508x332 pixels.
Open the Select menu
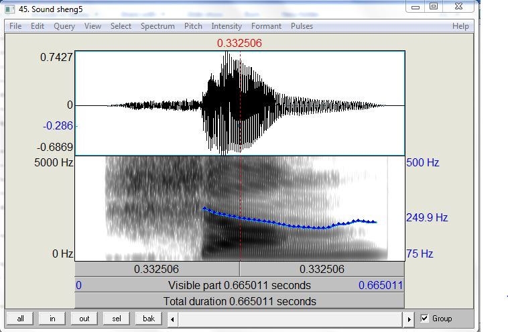point(121,26)
